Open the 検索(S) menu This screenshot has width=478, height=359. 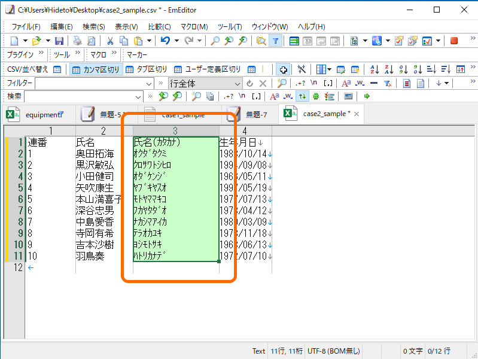point(93,27)
